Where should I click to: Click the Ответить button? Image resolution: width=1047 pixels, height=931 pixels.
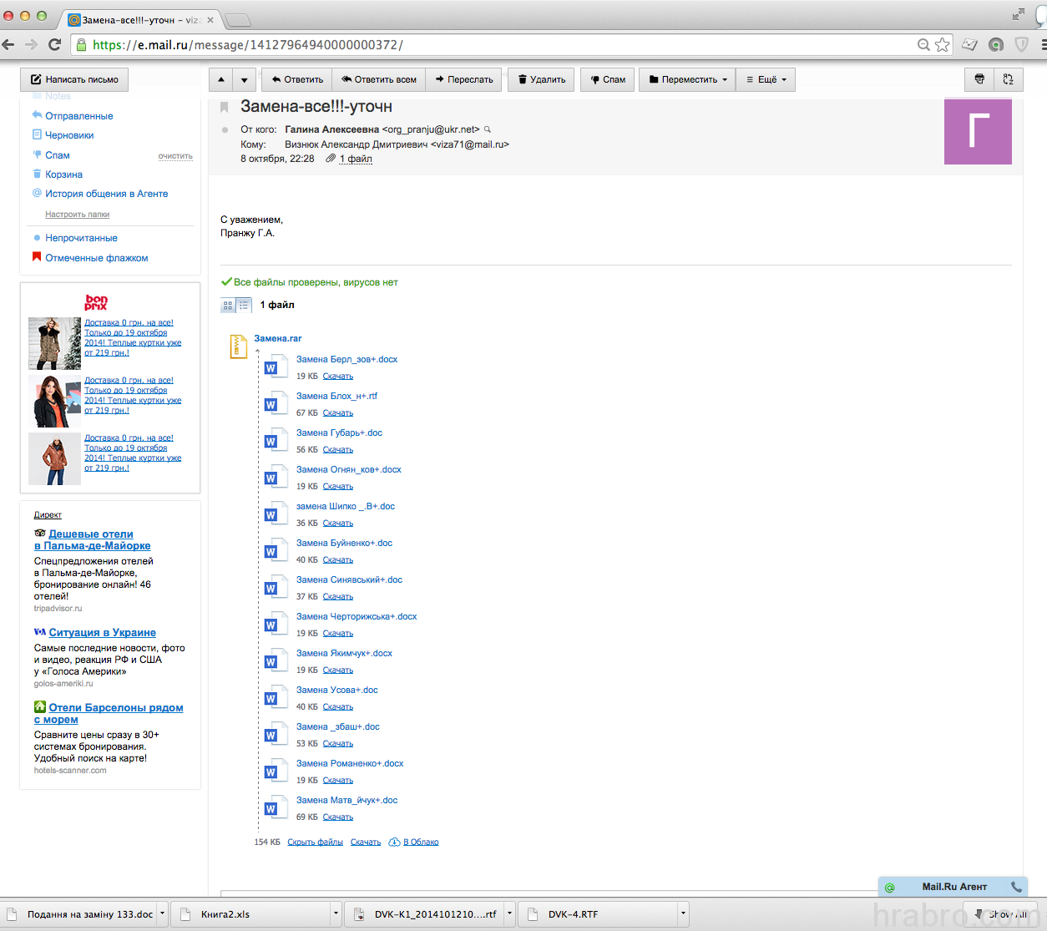297,80
